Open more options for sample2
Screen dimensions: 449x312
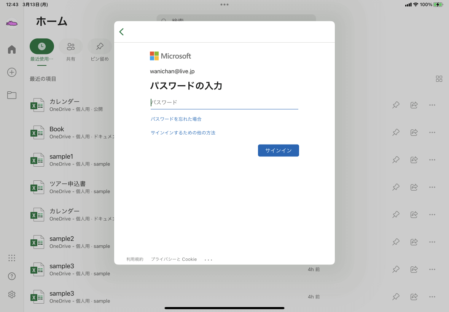click(x=432, y=242)
